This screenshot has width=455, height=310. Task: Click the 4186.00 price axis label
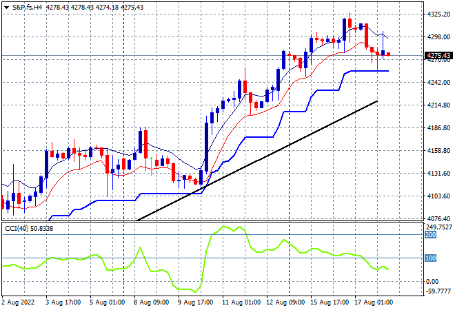(438, 128)
